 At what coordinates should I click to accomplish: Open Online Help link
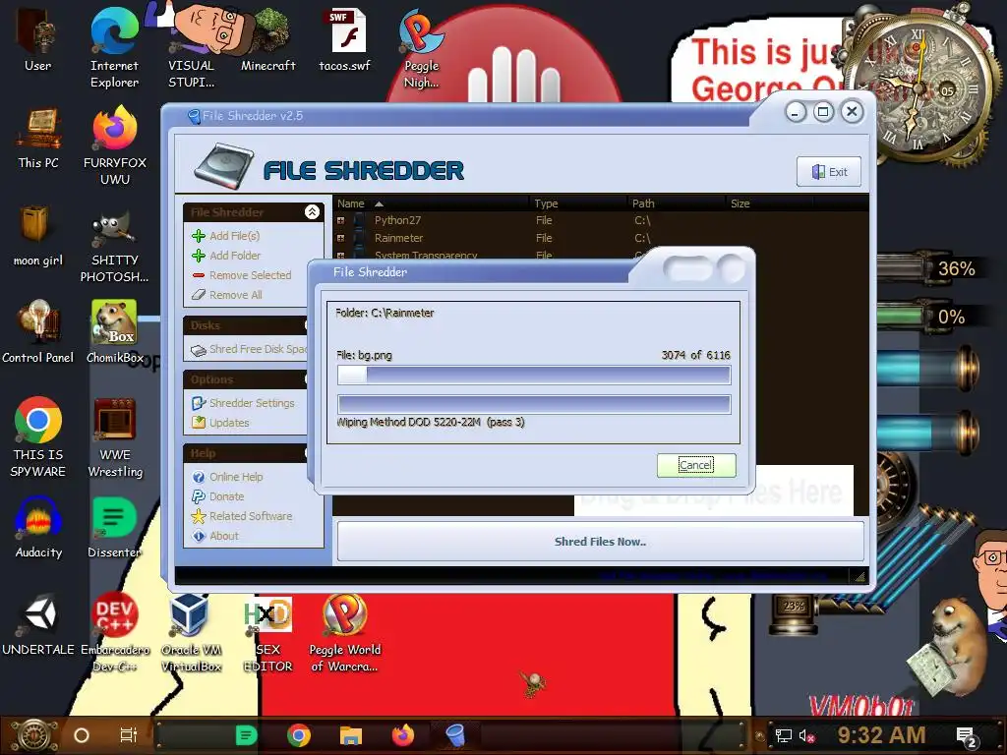[227, 477]
